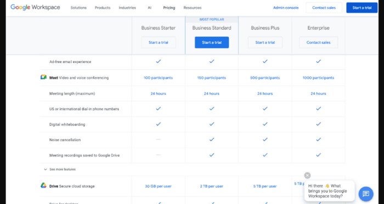Click the Ad-free email experience row label

point(70,62)
